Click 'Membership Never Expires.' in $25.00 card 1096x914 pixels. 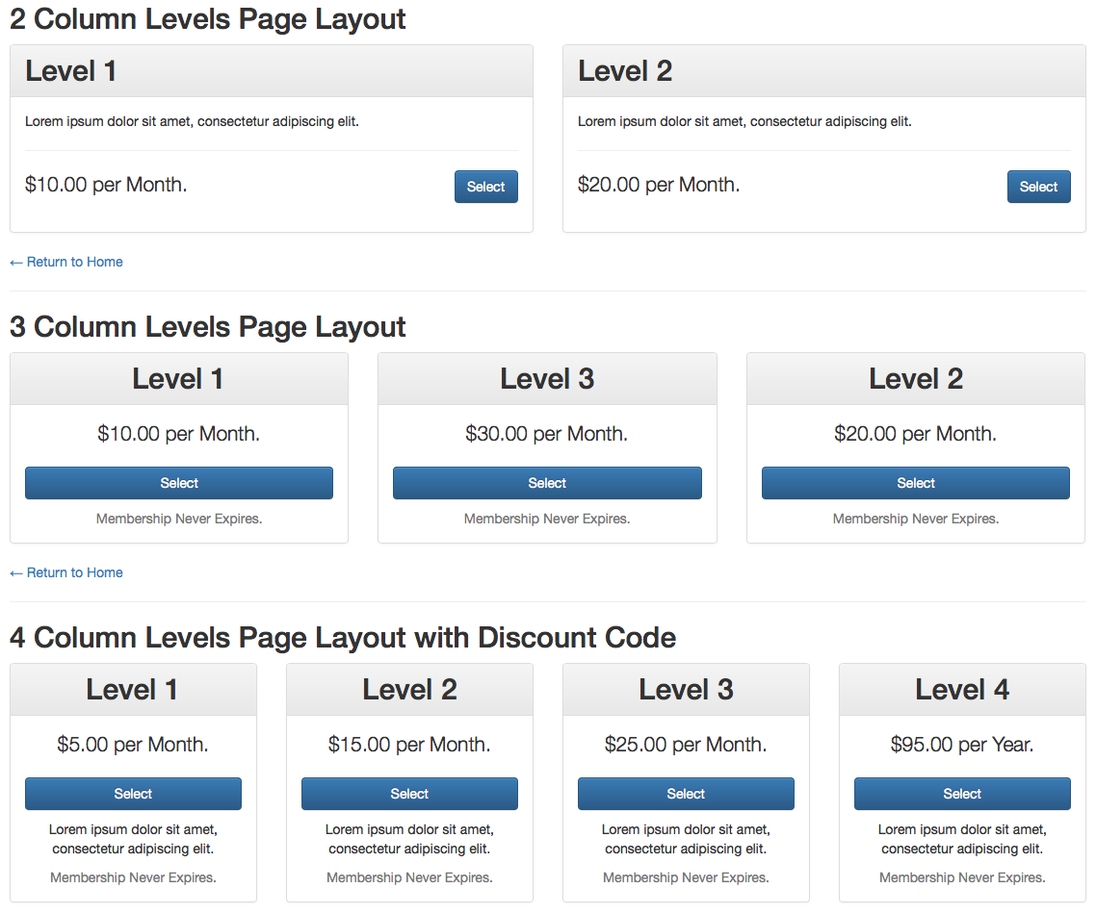pyautogui.click(x=686, y=877)
